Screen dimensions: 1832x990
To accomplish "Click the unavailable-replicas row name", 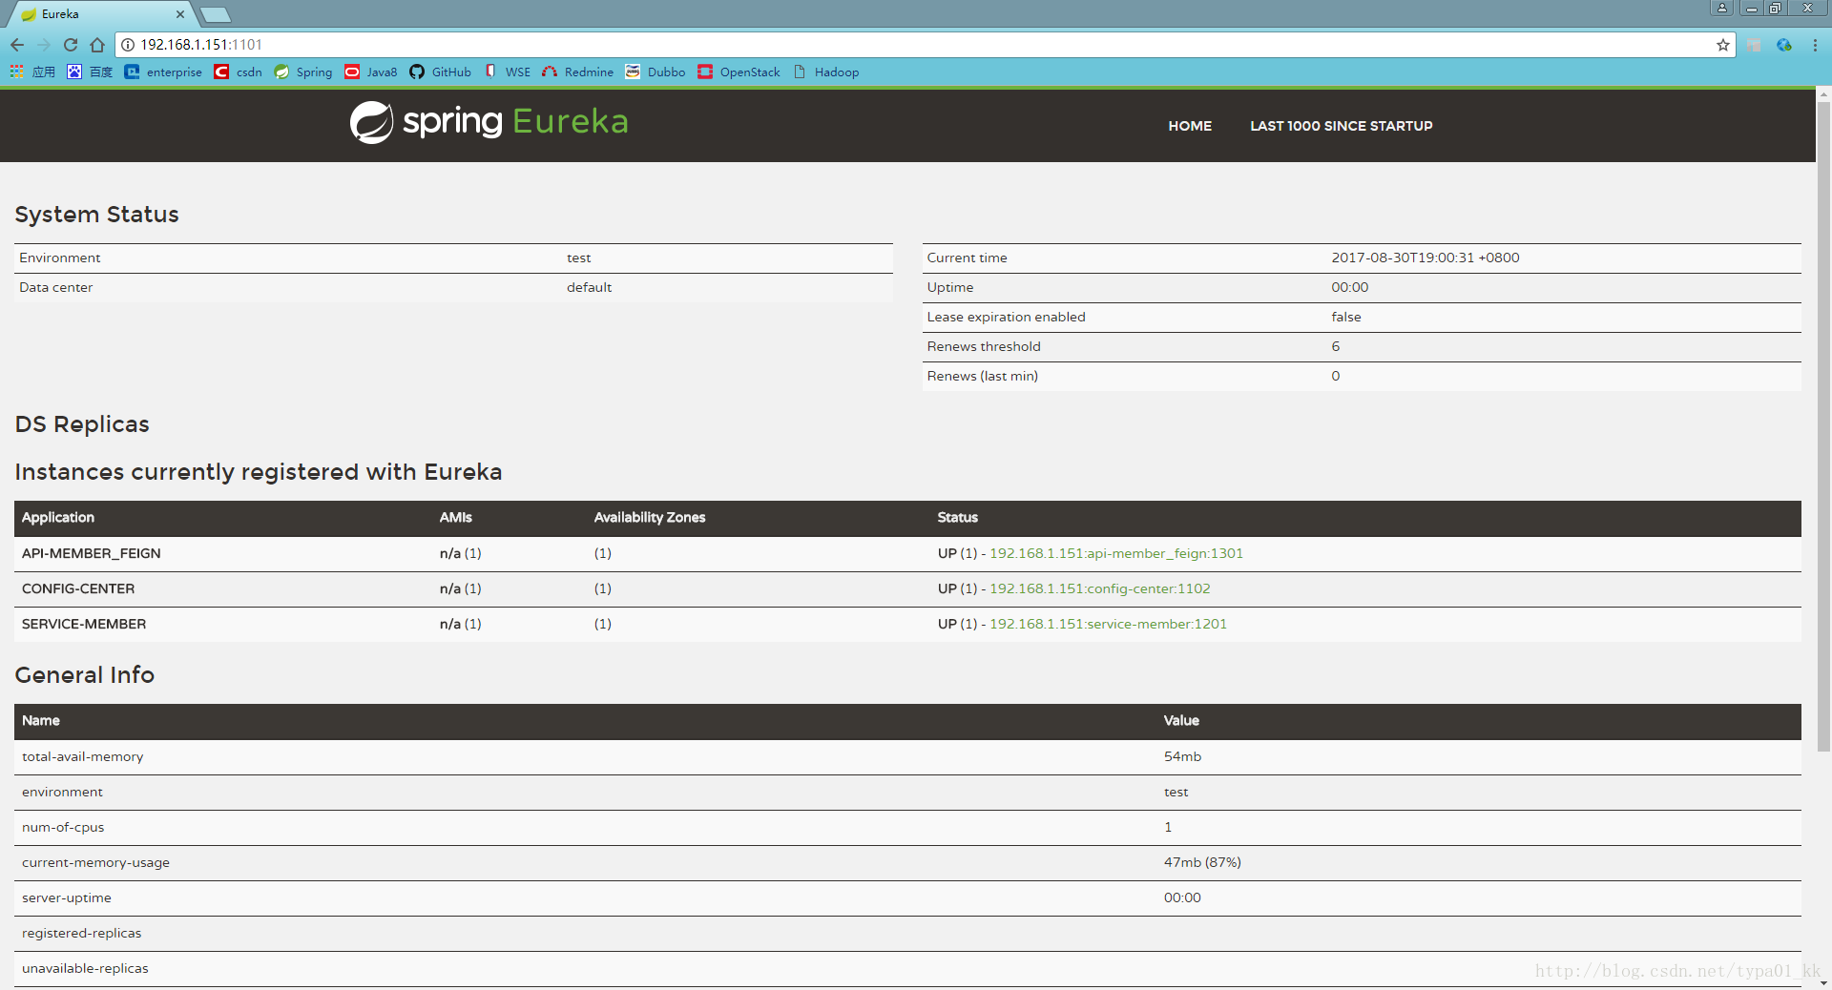I will pos(86,968).
